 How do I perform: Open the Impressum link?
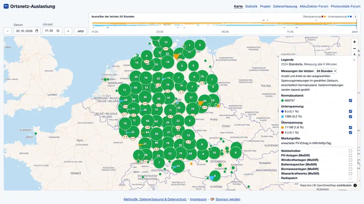[x=198, y=199]
